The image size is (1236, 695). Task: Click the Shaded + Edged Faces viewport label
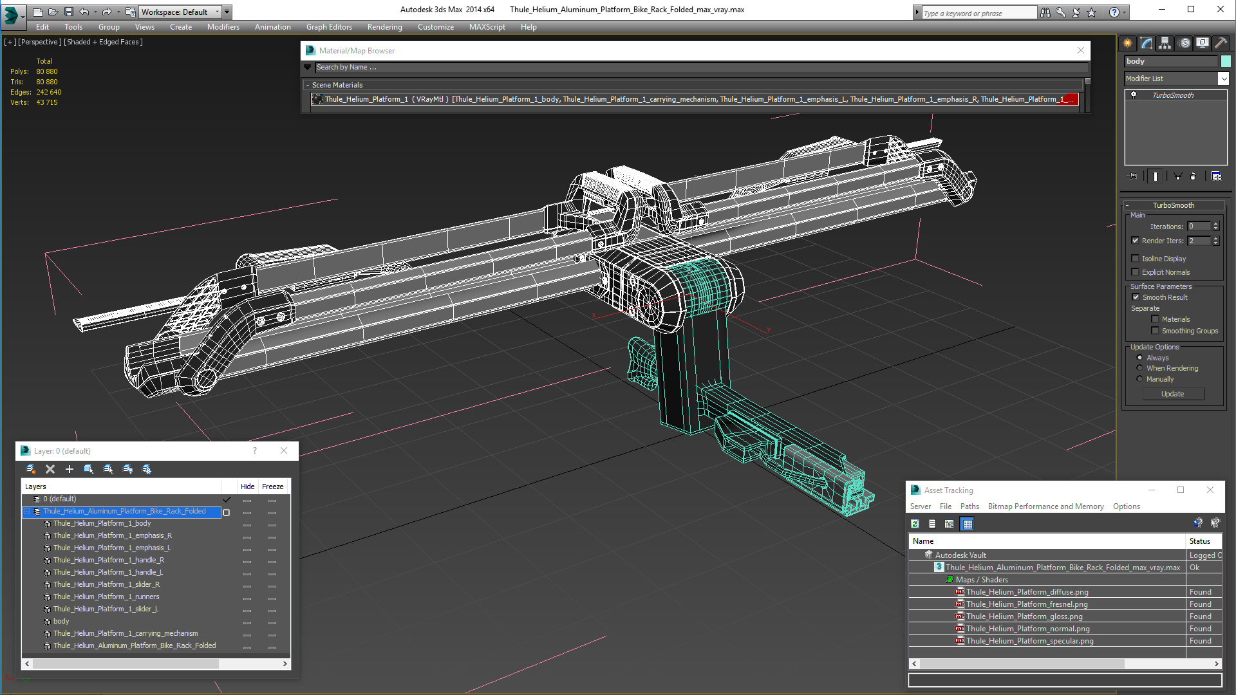tap(103, 42)
